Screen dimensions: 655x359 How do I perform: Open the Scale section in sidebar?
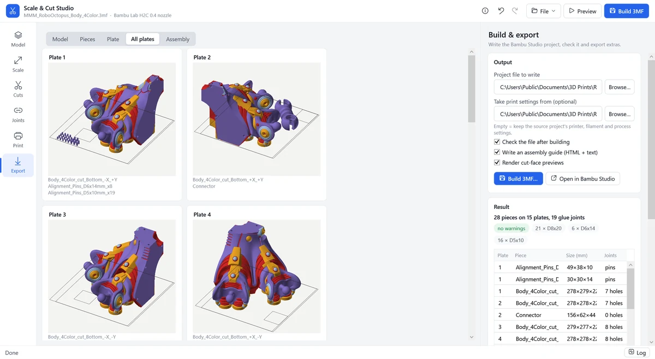click(x=18, y=64)
